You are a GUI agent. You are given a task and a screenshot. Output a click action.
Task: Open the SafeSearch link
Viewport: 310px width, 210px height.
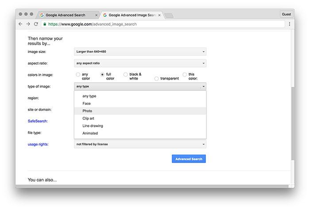tap(38, 121)
